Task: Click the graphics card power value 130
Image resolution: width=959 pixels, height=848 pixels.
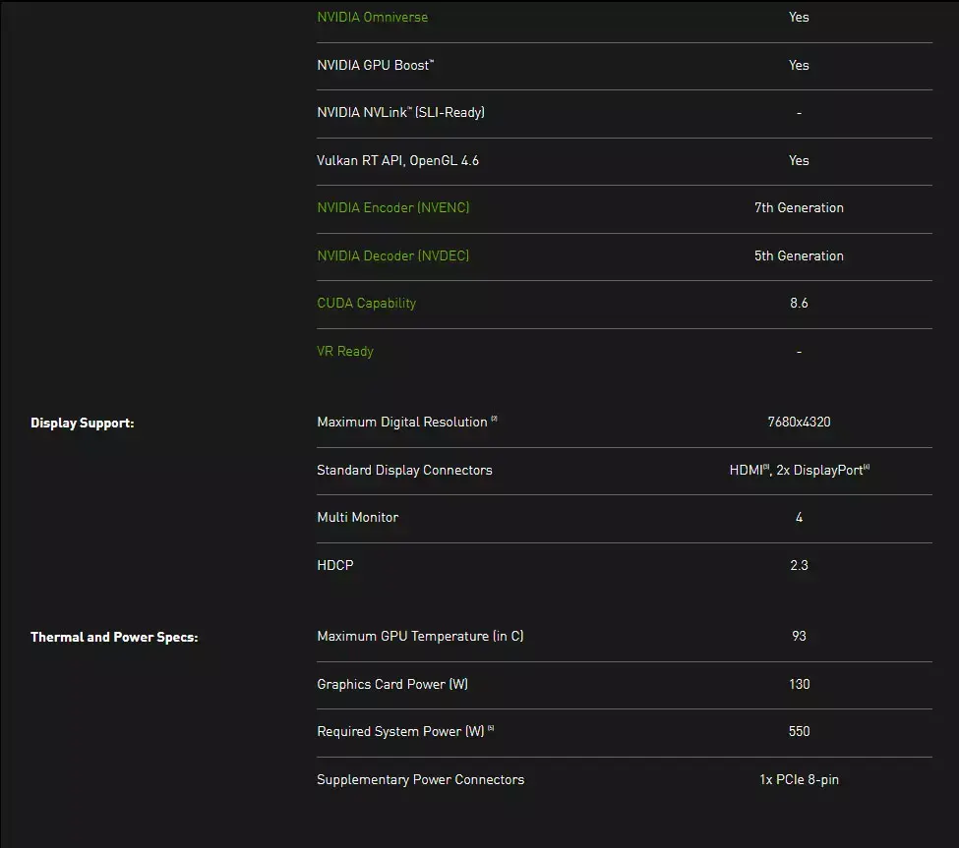Action: click(x=799, y=684)
